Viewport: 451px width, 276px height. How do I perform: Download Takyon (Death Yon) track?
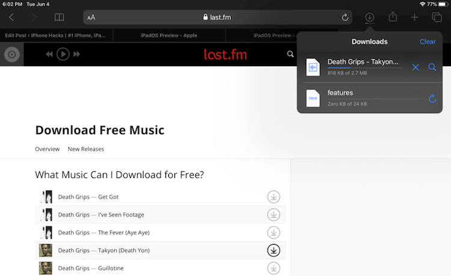pos(274,250)
